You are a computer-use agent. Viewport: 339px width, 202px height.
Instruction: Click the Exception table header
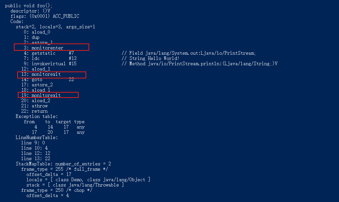37,116
